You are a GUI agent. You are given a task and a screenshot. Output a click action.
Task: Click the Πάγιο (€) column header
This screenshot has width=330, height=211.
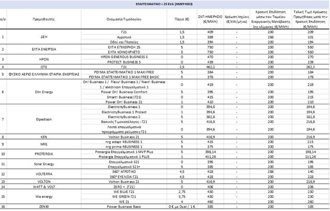point(182,19)
